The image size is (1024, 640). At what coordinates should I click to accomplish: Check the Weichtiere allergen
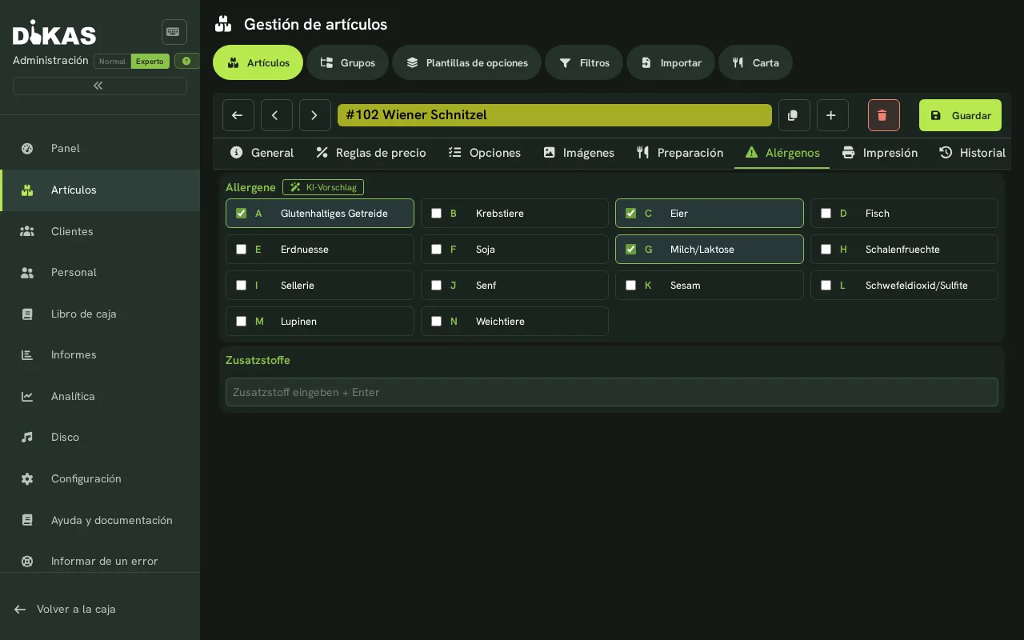point(436,322)
